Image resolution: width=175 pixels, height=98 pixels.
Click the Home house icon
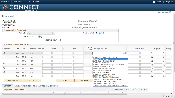[x=154, y=2]
